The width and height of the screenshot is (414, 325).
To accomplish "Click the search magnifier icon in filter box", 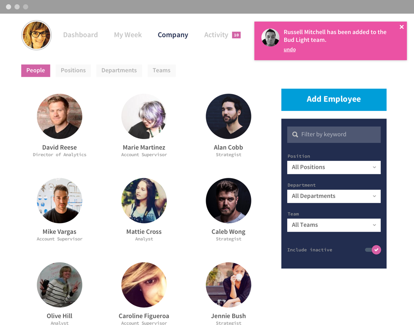I will coord(295,134).
